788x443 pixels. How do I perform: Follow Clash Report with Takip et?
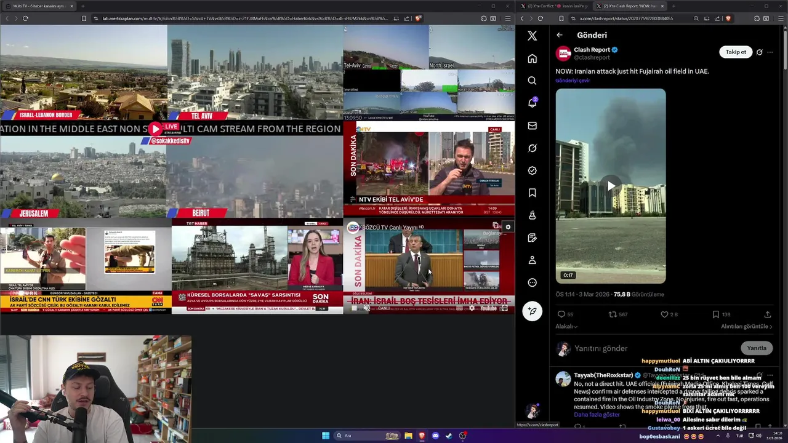(736, 52)
